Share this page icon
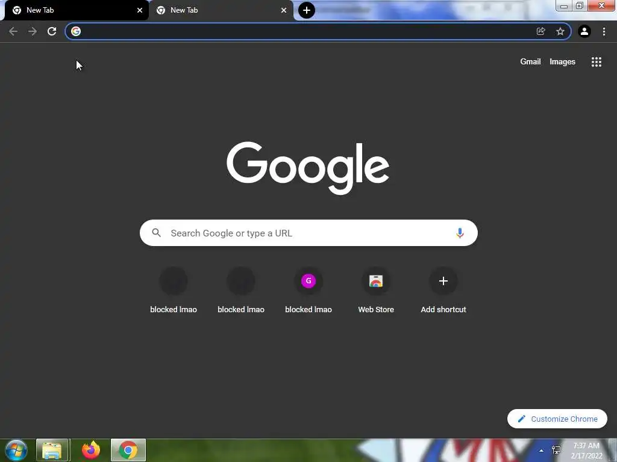The width and height of the screenshot is (617, 462). pos(541,31)
